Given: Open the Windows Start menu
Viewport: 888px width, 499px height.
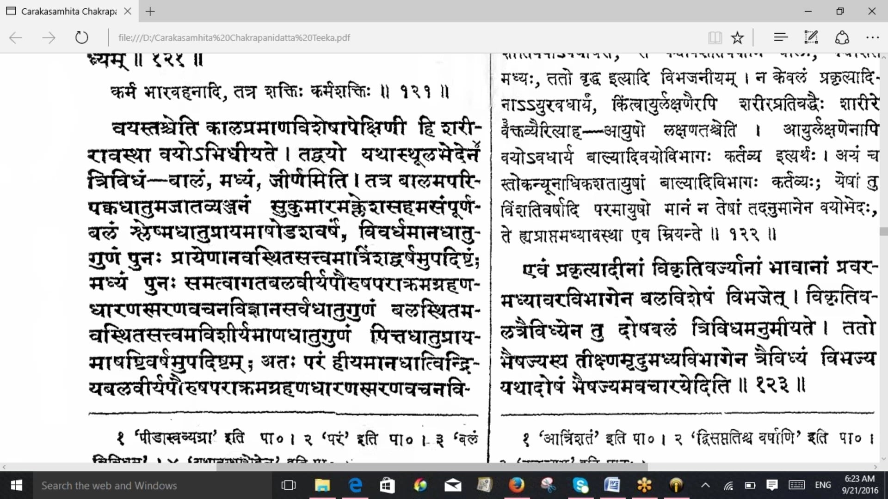Looking at the screenshot, I should click(x=16, y=486).
